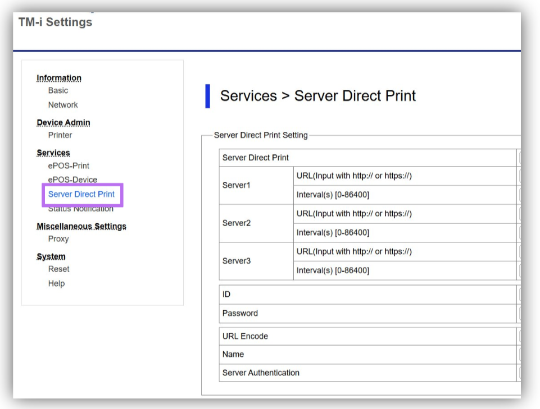Click the Server1 Interval(s) label
Image resolution: width=540 pixels, height=409 pixels.
333,195
